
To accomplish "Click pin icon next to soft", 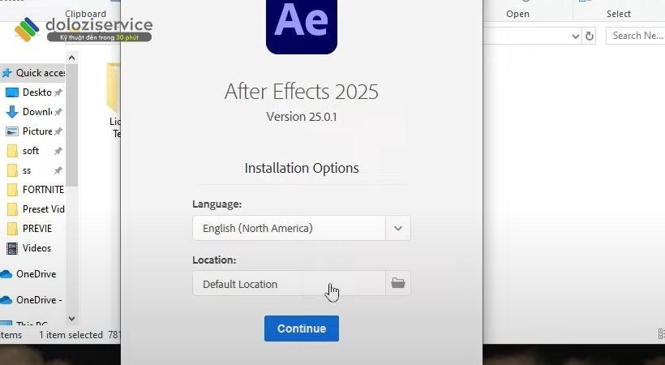I will point(58,151).
